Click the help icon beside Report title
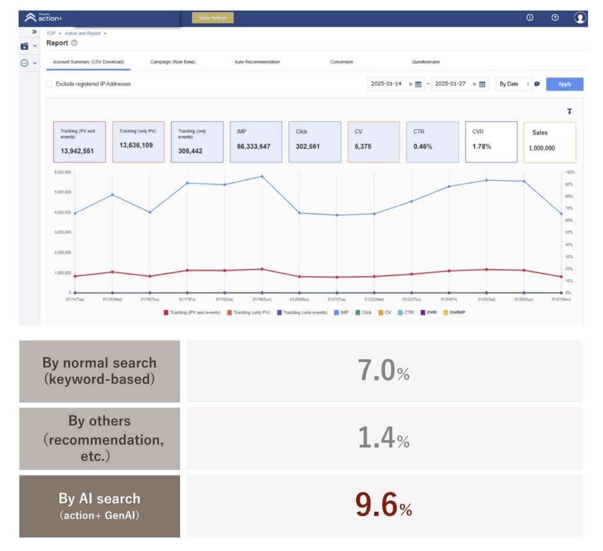Viewport: 603px width, 551px height. (x=74, y=43)
